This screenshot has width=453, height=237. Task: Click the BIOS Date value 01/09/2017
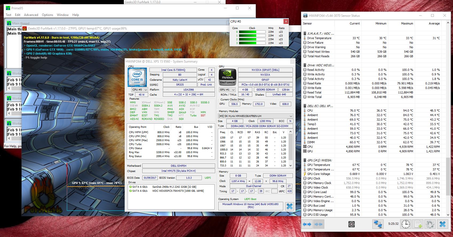[150, 178]
